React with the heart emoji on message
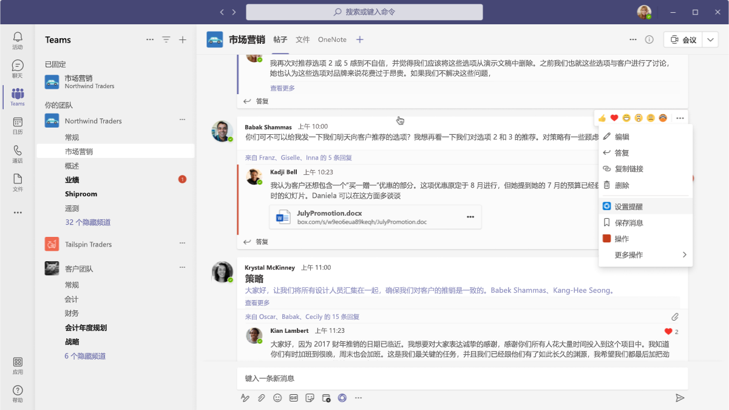729x410 pixels. [x=614, y=118]
